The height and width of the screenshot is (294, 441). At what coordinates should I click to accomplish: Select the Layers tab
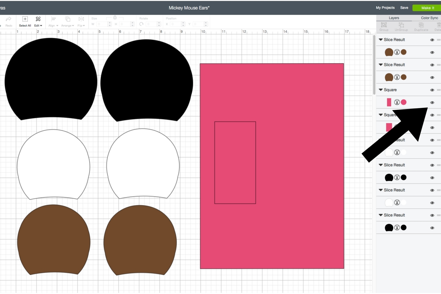(394, 18)
